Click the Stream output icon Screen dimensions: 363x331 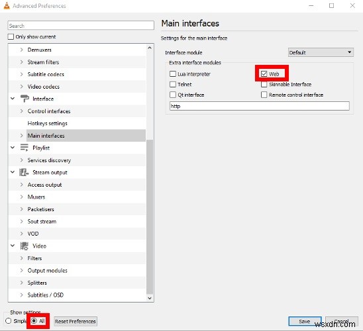(24, 172)
